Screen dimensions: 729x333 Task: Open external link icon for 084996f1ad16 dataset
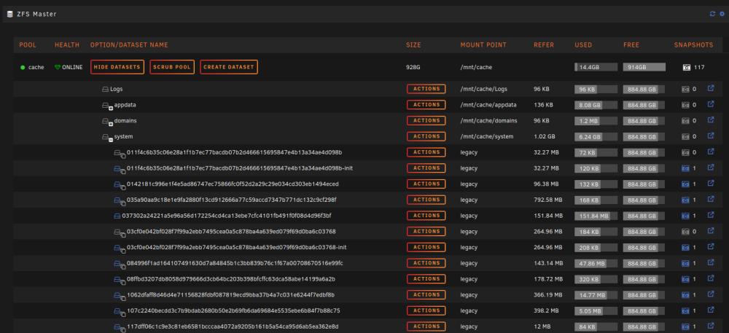click(x=710, y=262)
